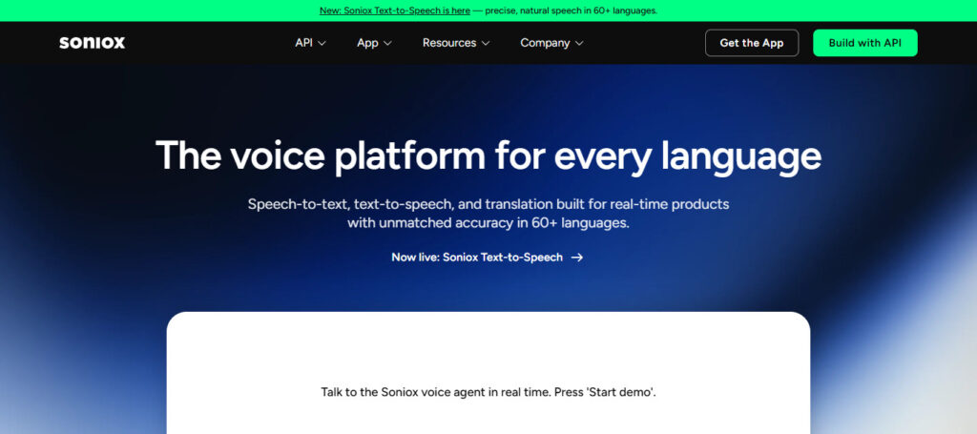
Task: Open the API menu
Action: (x=310, y=43)
